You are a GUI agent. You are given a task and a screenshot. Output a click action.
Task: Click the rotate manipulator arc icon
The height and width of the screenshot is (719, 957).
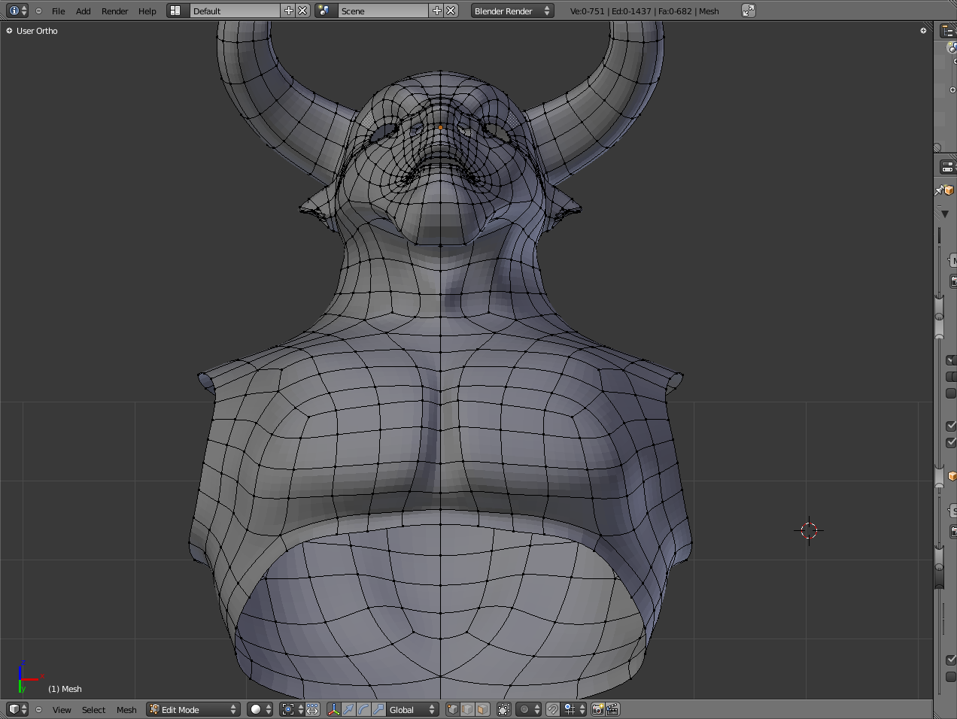(x=363, y=709)
